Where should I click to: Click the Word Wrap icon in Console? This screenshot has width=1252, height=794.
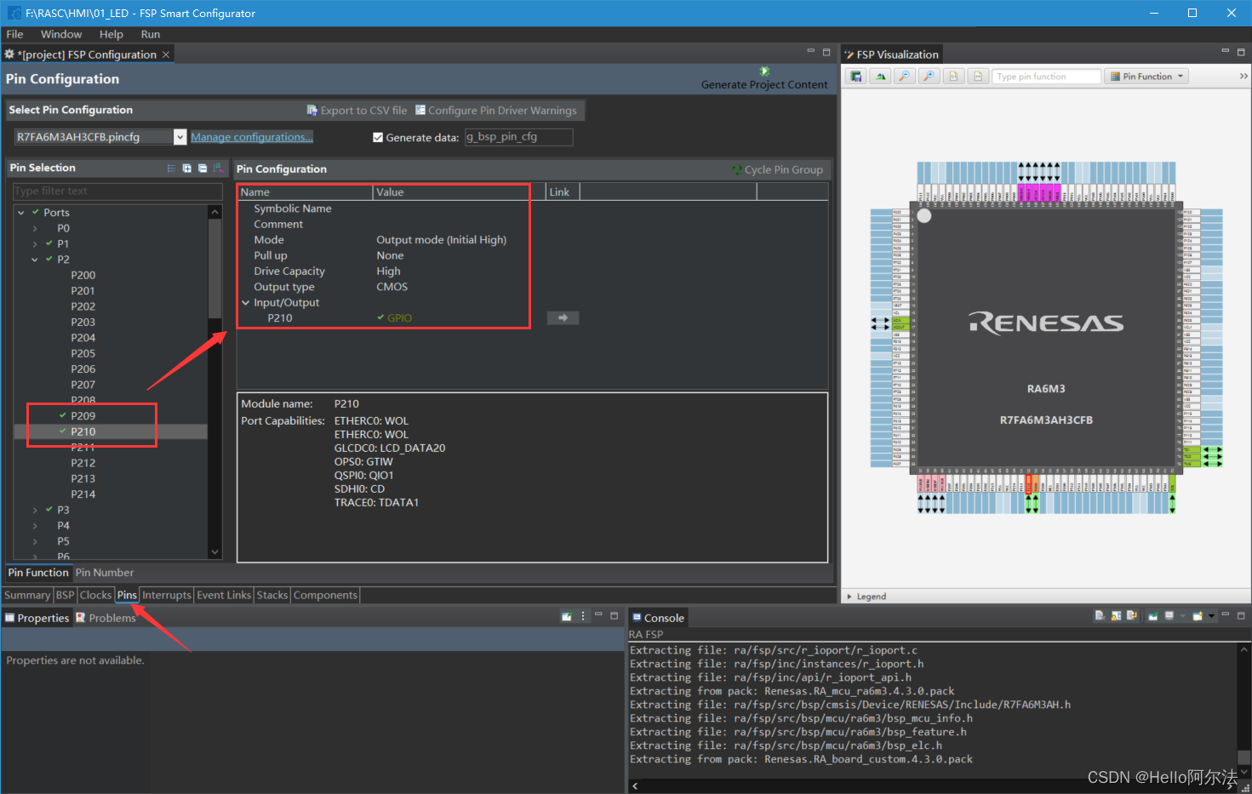[1131, 615]
